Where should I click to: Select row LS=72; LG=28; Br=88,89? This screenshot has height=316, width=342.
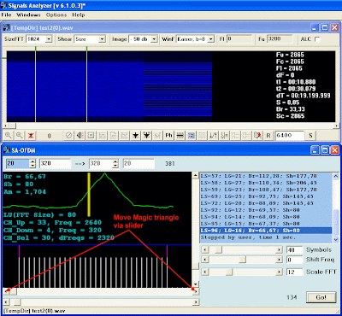tap(266, 203)
